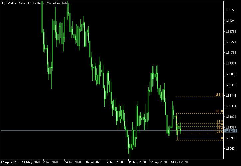
Task: Click the USDCAD, Daily chart title text
Action: click(36, 3)
